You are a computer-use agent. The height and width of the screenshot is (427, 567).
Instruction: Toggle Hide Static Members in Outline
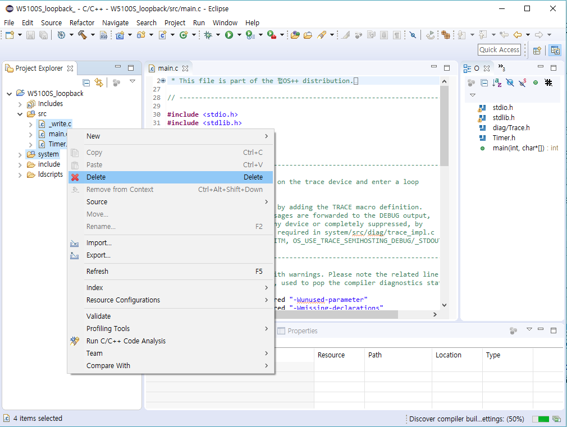(x=523, y=83)
